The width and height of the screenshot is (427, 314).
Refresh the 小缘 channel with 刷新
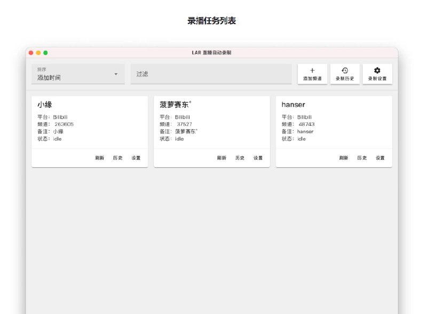(x=99, y=158)
